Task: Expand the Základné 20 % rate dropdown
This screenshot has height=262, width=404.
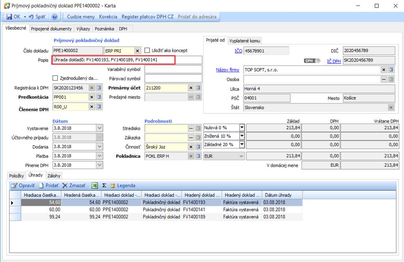Action: click(242, 144)
